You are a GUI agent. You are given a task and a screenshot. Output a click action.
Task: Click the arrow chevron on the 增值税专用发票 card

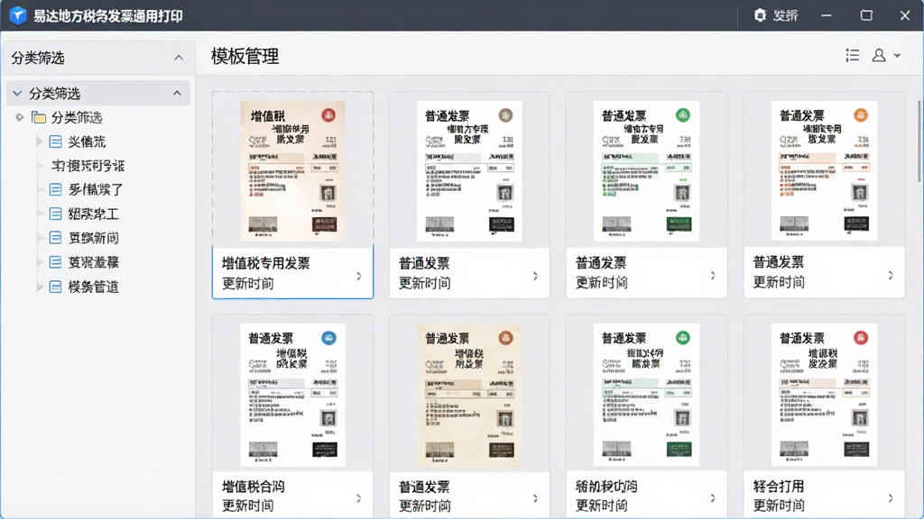pyautogui.click(x=359, y=276)
